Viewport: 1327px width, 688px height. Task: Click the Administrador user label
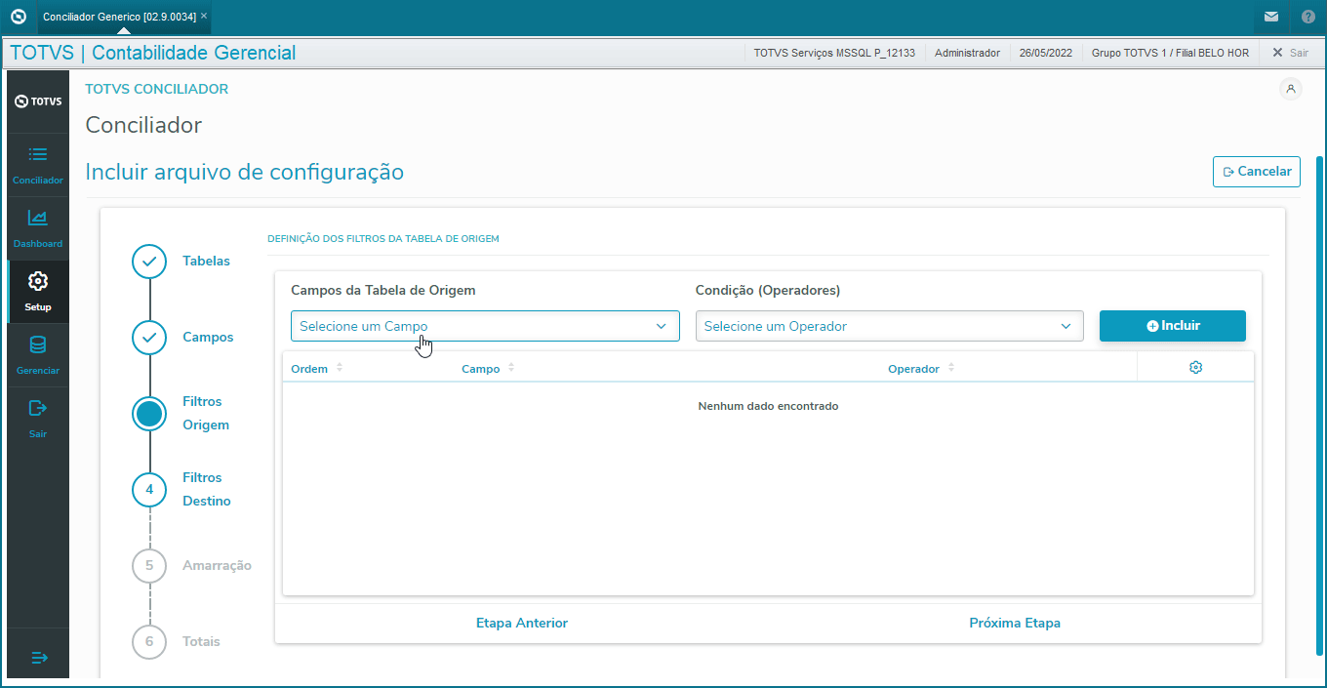(967, 53)
